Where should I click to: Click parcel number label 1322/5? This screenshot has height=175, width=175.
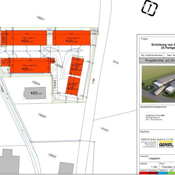click(x=42, y=115)
